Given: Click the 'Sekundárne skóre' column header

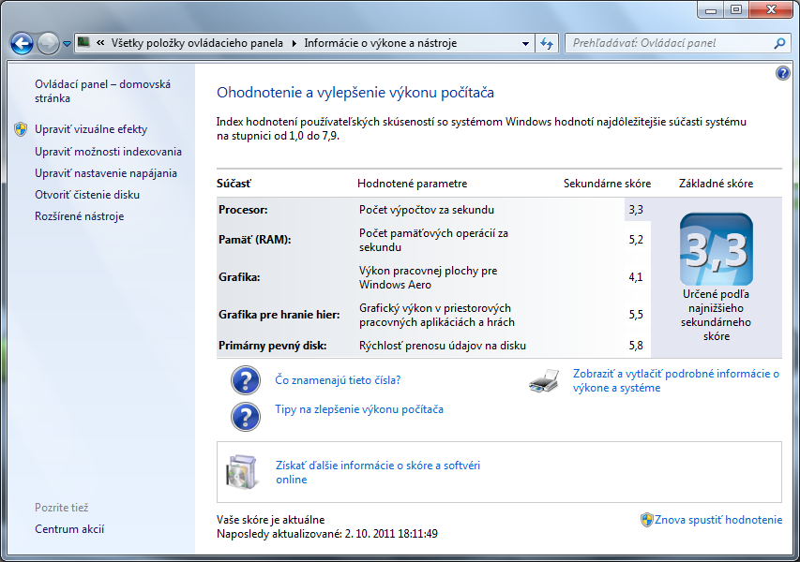Looking at the screenshot, I should click(607, 184).
